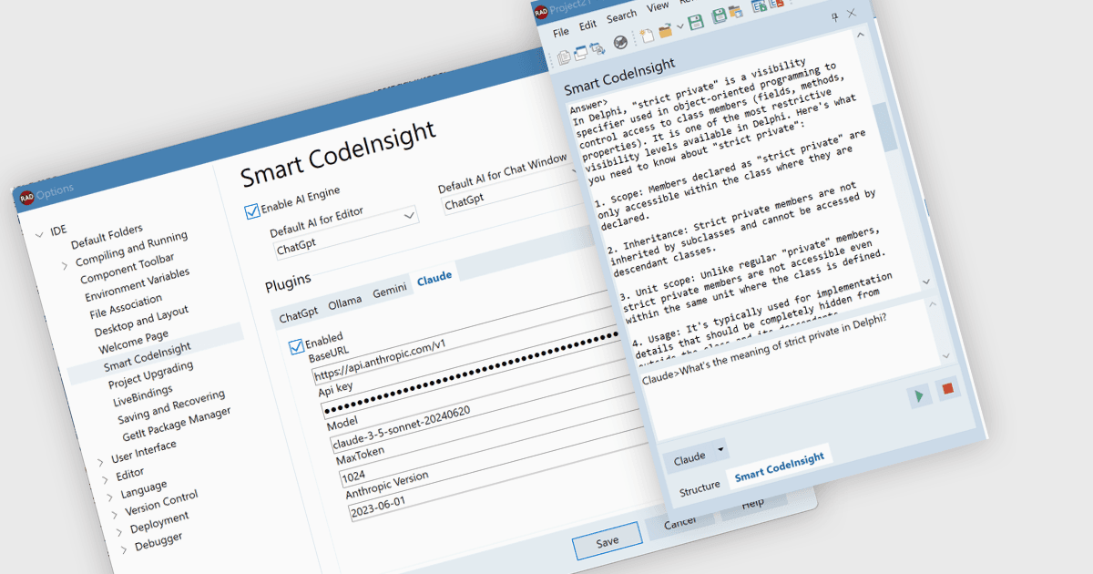The width and height of the screenshot is (1093, 574).
Task: Select the Claude plugin tab
Action: [x=434, y=278]
